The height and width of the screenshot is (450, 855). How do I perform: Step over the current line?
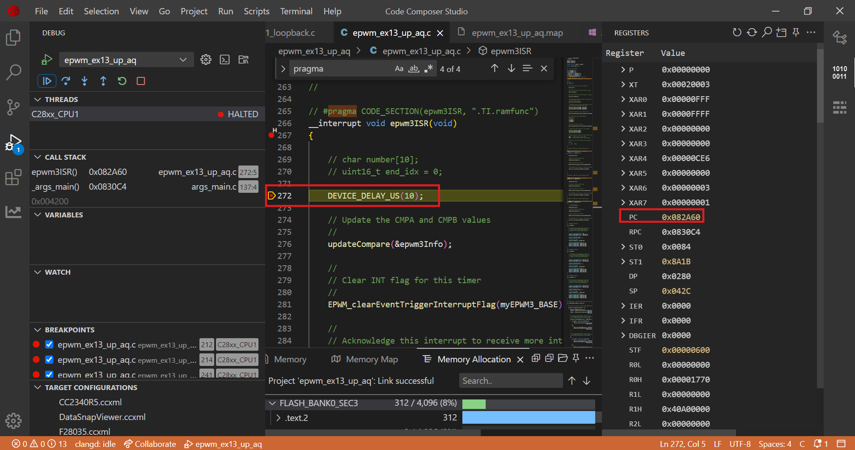[66, 81]
